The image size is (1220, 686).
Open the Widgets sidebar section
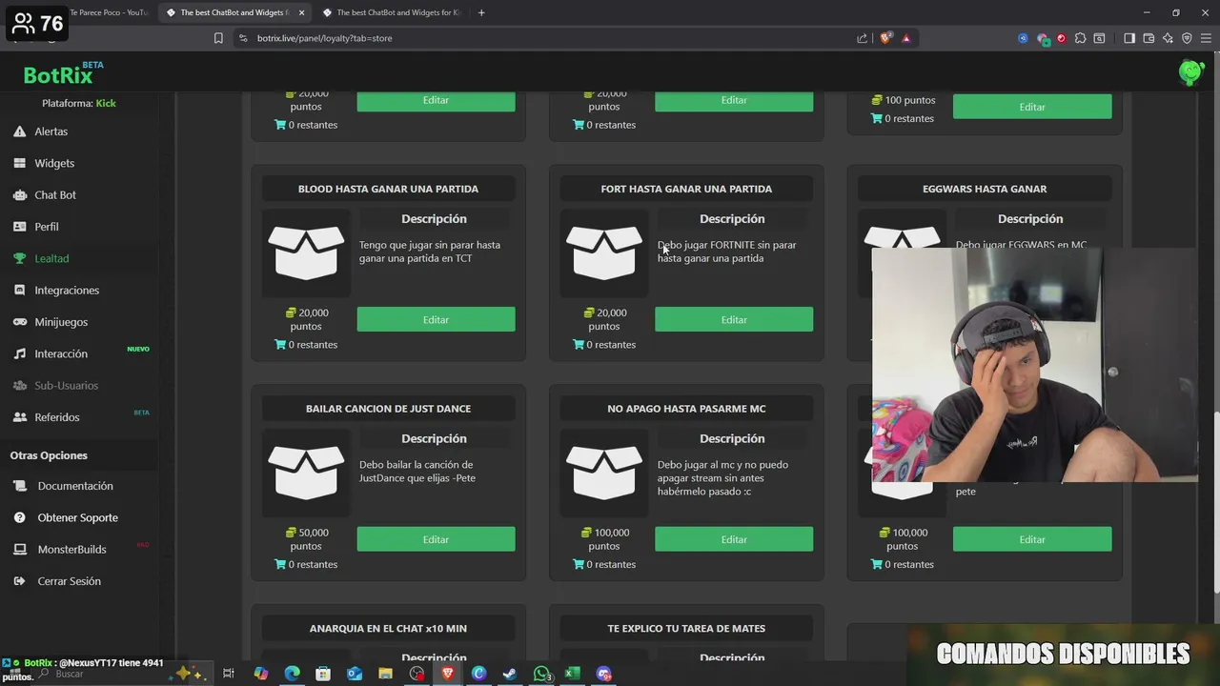point(54,163)
